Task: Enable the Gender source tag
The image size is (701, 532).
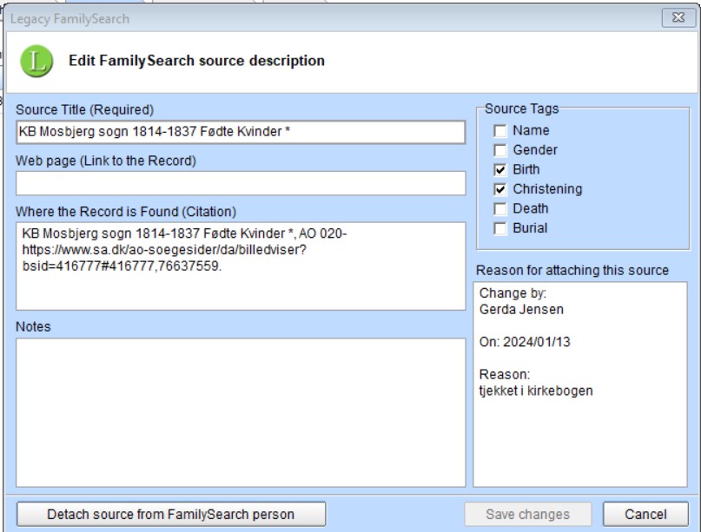Action: click(x=500, y=150)
